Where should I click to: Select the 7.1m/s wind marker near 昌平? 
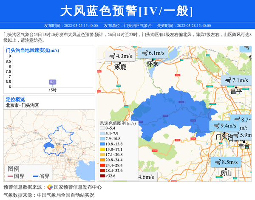coord(235,80)
